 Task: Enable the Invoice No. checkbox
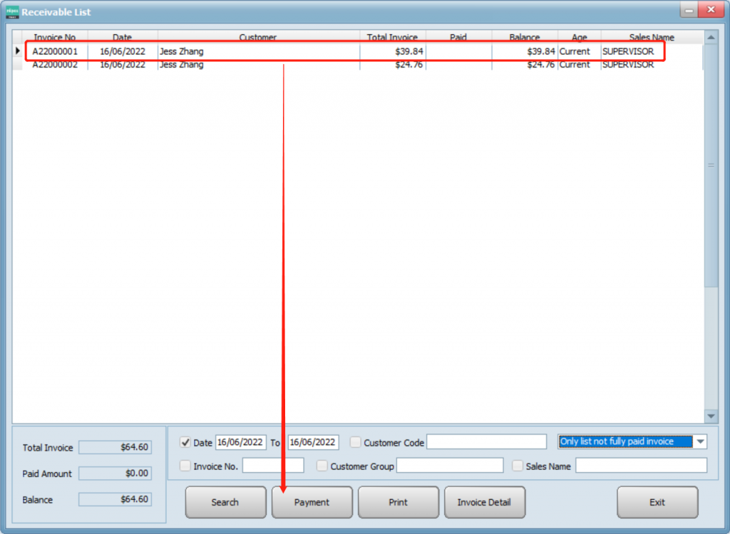185,466
